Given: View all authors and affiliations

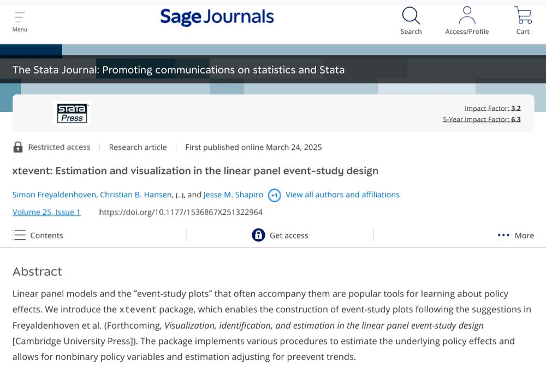Looking at the screenshot, I should [342, 195].
